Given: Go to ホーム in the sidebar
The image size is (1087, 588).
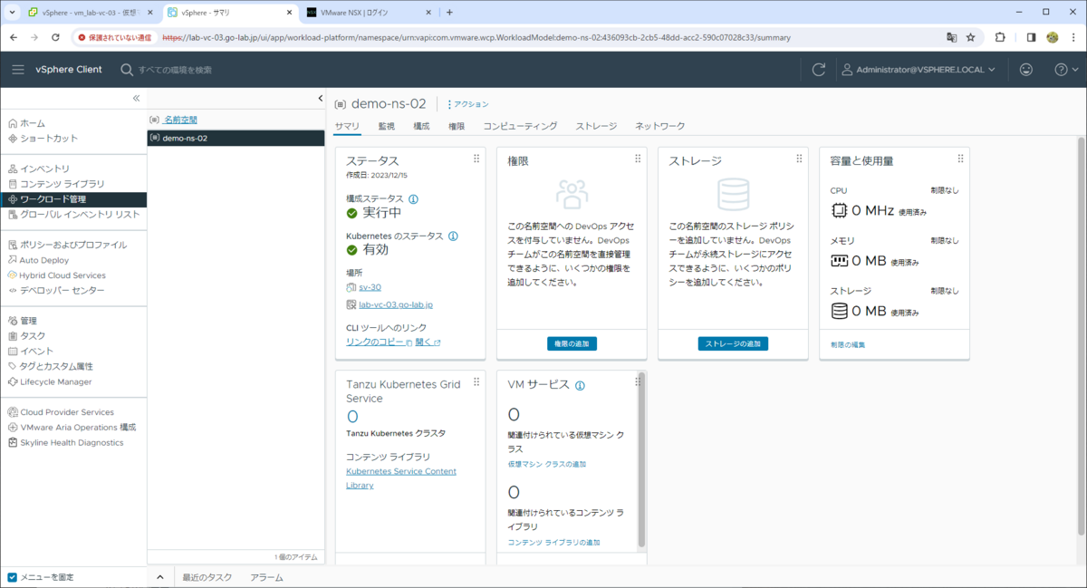Looking at the screenshot, I should point(33,123).
